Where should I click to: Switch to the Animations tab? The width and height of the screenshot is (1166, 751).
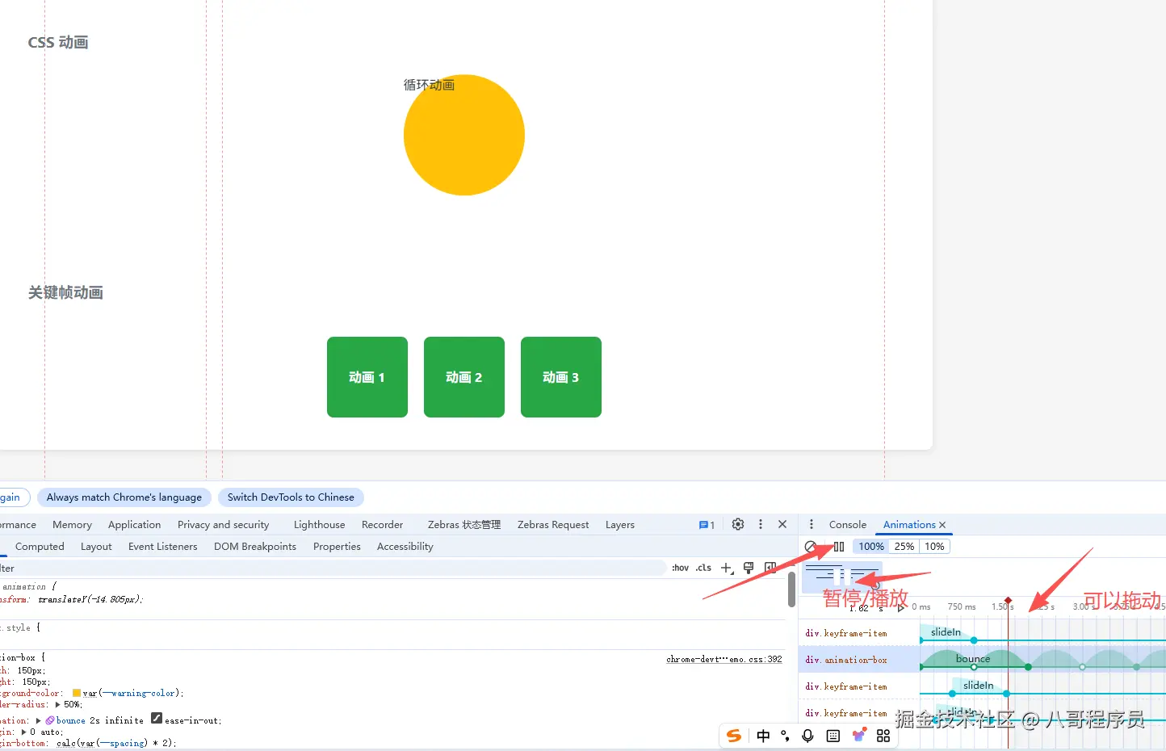pos(908,524)
